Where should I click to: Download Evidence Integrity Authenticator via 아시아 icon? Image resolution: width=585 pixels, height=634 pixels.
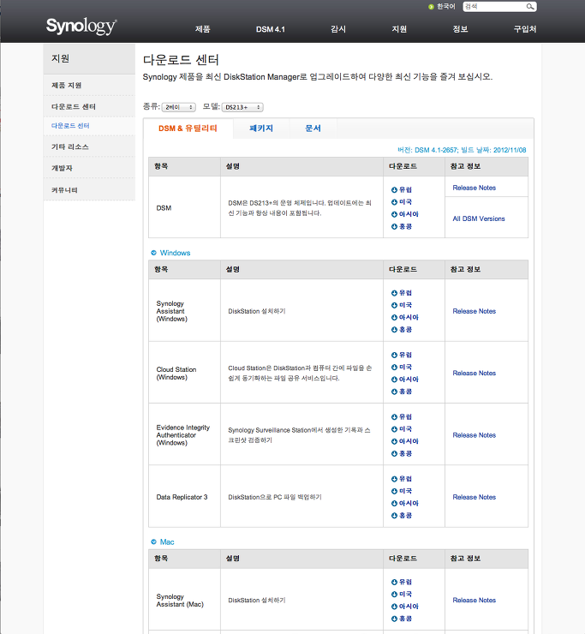coord(394,441)
